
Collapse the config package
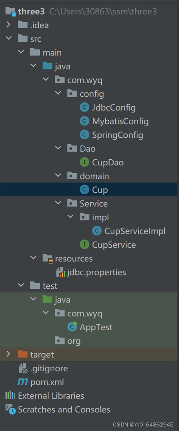58,94
